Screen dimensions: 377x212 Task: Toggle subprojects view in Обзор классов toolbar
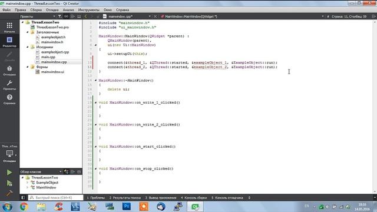[x=66, y=171]
